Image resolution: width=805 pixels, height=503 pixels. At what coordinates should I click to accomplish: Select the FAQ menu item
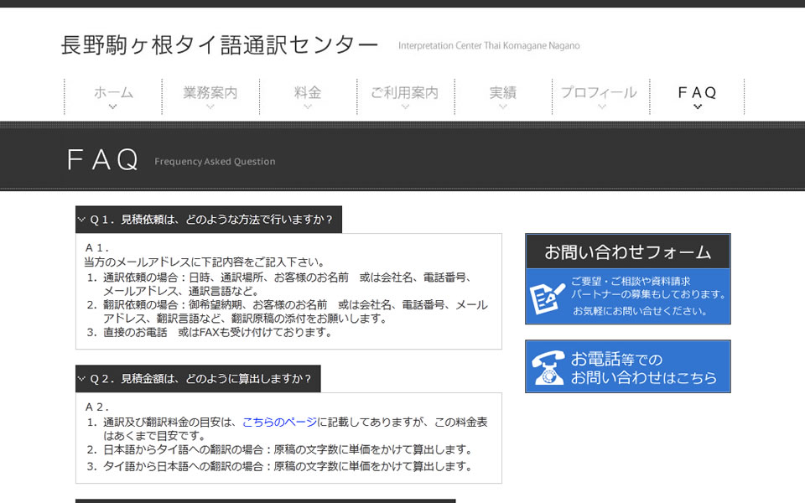[x=697, y=92]
